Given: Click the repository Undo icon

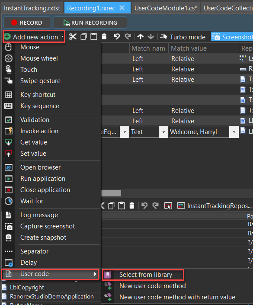Looking at the screenshot, I should 144,206.
